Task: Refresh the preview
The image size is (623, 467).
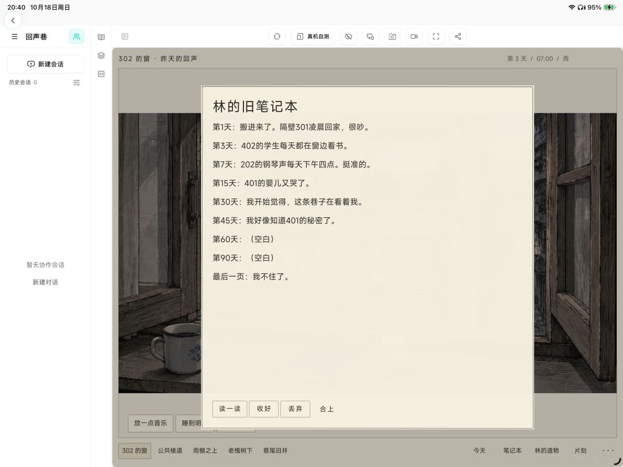Action: [x=277, y=36]
